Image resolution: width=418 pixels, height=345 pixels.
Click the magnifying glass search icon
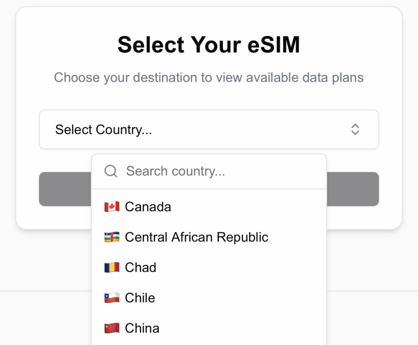coord(111,171)
